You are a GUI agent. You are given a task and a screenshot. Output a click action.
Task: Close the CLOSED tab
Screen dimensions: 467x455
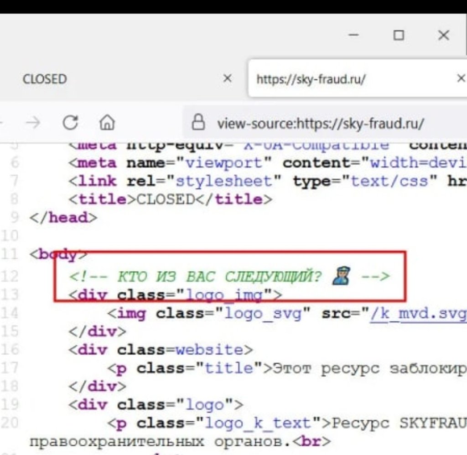tap(227, 78)
